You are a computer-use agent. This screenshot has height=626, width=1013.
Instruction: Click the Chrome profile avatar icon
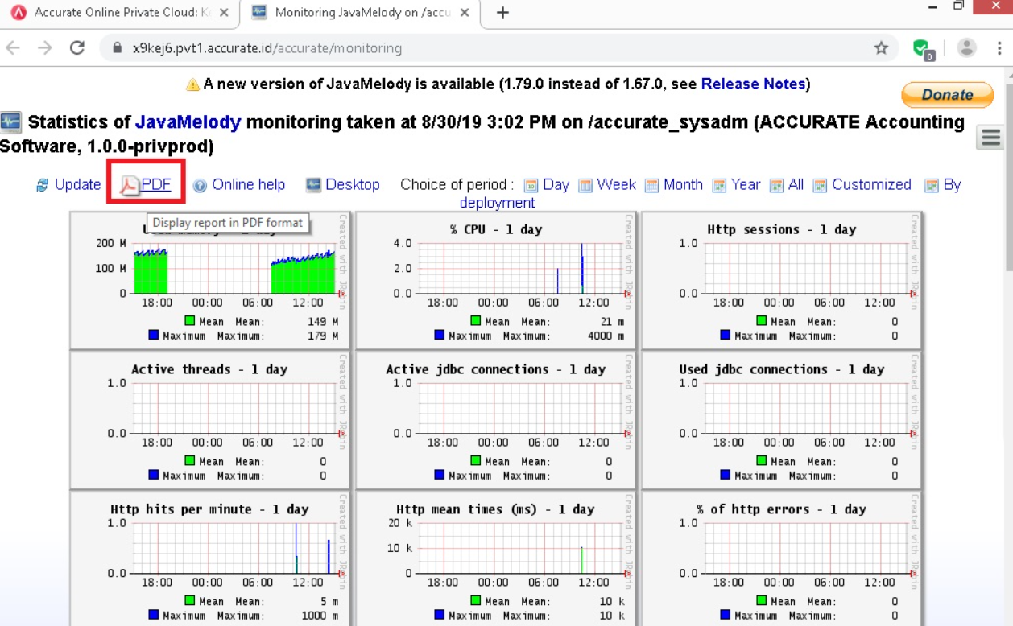(966, 48)
